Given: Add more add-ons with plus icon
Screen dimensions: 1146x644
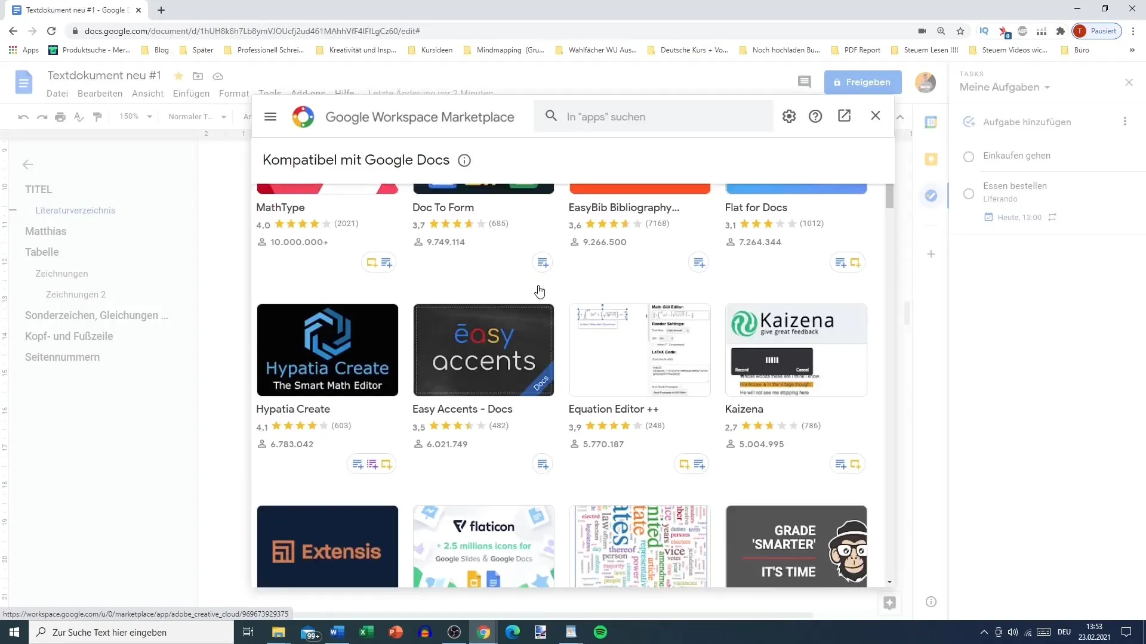Looking at the screenshot, I should pos(931,254).
